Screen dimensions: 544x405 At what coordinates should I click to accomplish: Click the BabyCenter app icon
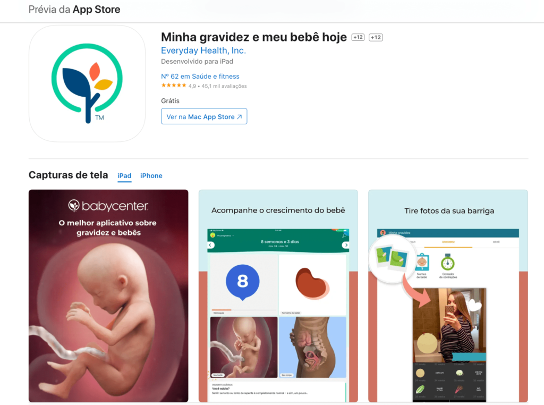tap(87, 83)
